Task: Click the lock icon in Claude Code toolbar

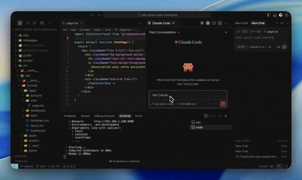Action: pyautogui.click(x=220, y=23)
